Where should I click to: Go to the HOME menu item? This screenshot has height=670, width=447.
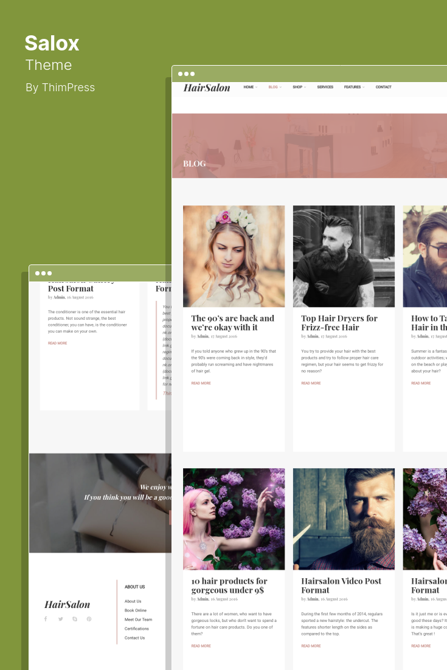249,87
